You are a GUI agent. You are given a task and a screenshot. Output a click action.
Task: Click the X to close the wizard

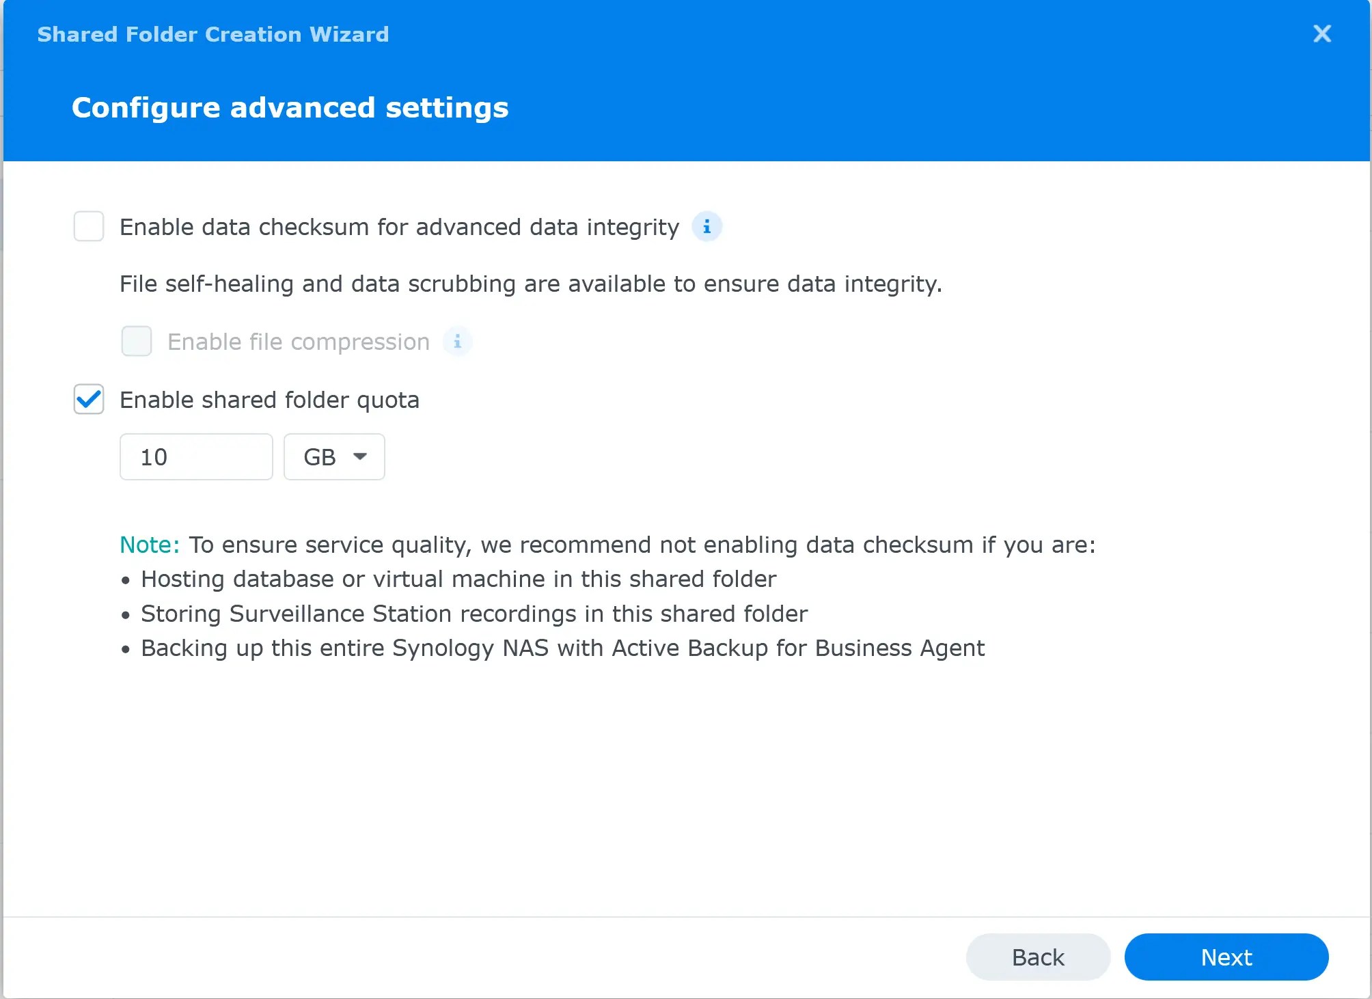pyautogui.click(x=1321, y=33)
